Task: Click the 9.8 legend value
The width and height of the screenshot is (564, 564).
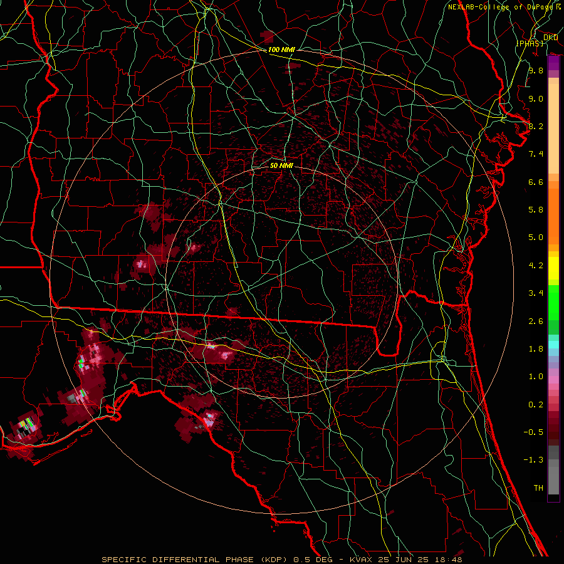Action: pyautogui.click(x=536, y=71)
